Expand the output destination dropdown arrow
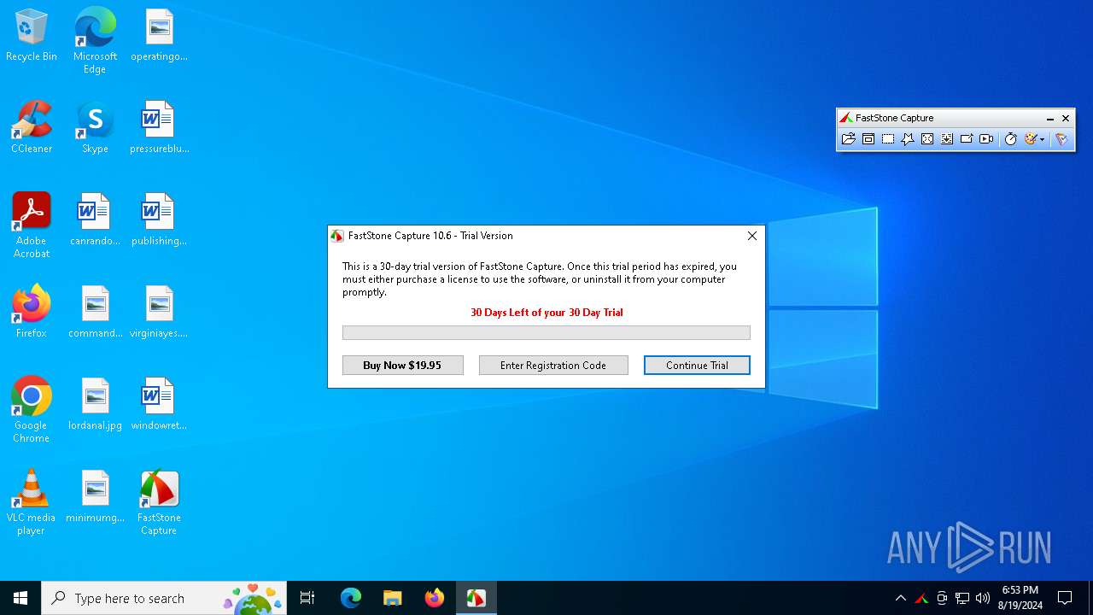The height and width of the screenshot is (615, 1093). pos(1043,140)
